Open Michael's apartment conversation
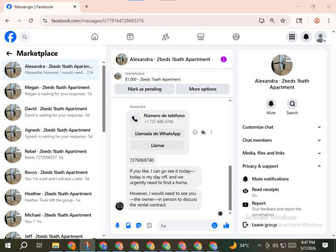This screenshot has width=336, height=252. click(x=50, y=218)
